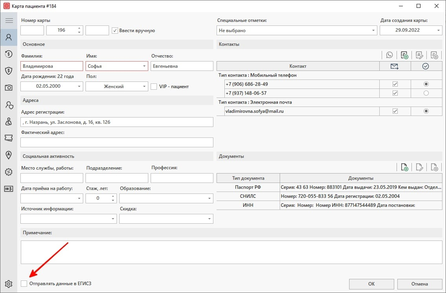Screen dimensions: 446x293
Task: Toggle mailing checkbox for vladimirovna.sofya@mail.ru
Action: (x=395, y=111)
